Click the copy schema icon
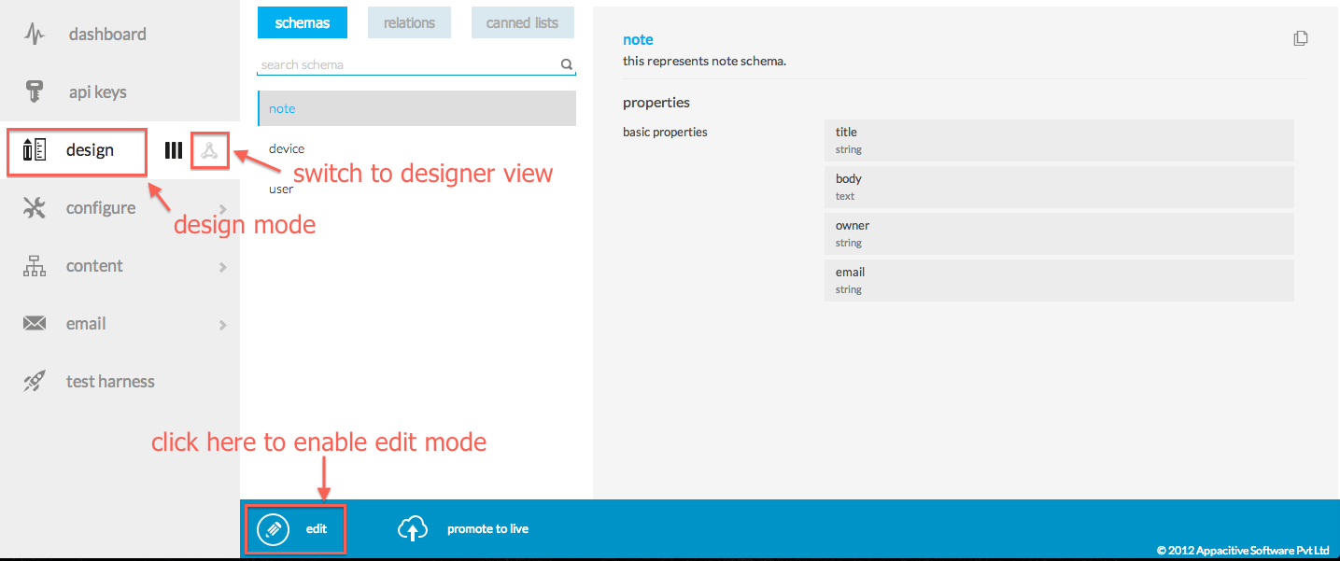 pyautogui.click(x=1301, y=38)
